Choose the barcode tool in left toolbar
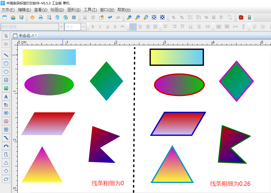Viewport: 271px width, 193px height. (6, 113)
